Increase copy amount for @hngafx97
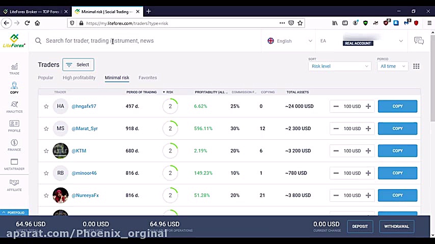The width and height of the screenshot is (435, 244). (368, 106)
